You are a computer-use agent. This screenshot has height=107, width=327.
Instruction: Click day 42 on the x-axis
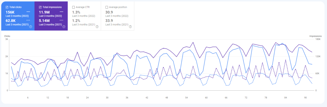(147, 97)
